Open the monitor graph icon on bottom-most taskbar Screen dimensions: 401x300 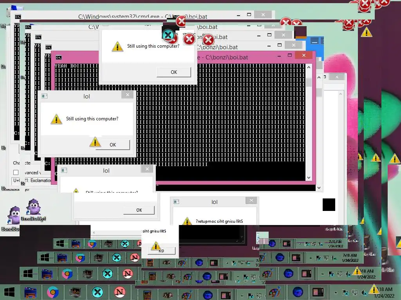(x=75, y=292)
